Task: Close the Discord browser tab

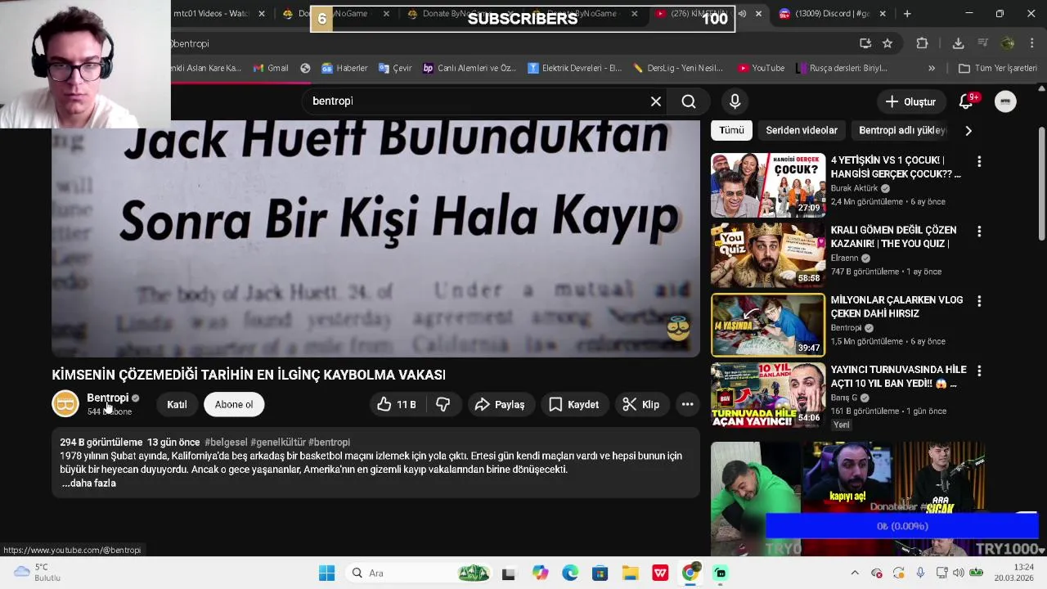Action: pyautogui.click(x=883, y=14)
